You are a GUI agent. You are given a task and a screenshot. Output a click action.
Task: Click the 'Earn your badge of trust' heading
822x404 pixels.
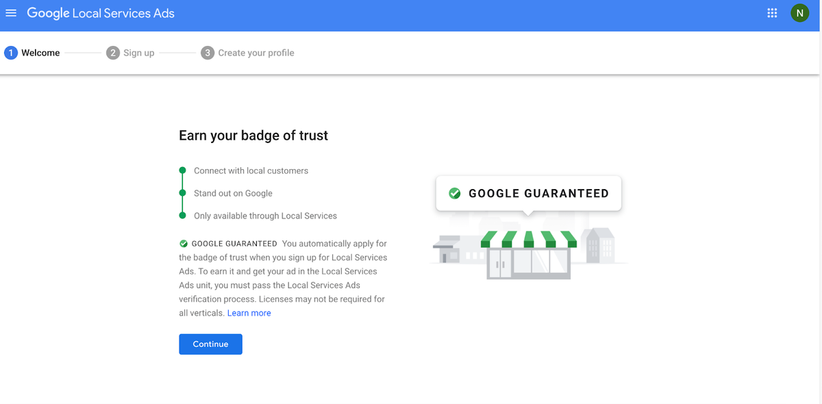[x=253, y=136]
